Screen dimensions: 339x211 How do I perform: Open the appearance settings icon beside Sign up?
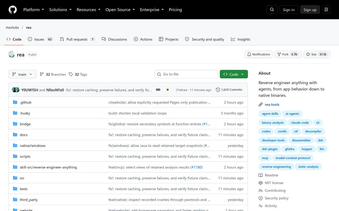coord(326,9)
